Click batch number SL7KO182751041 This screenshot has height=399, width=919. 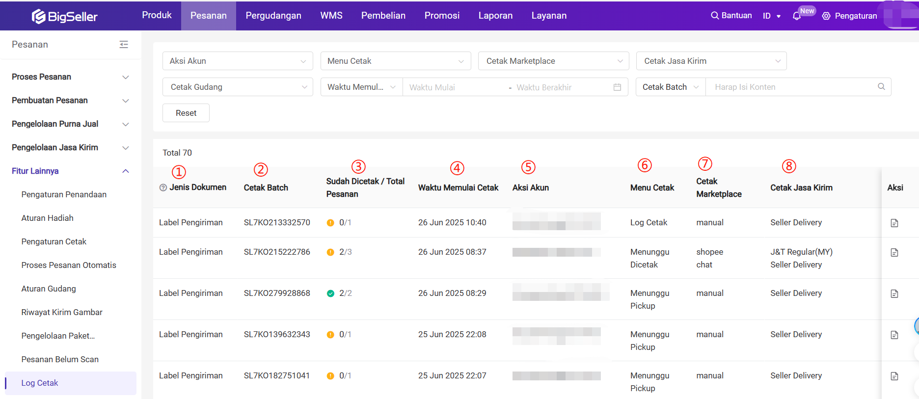point(277,376)
